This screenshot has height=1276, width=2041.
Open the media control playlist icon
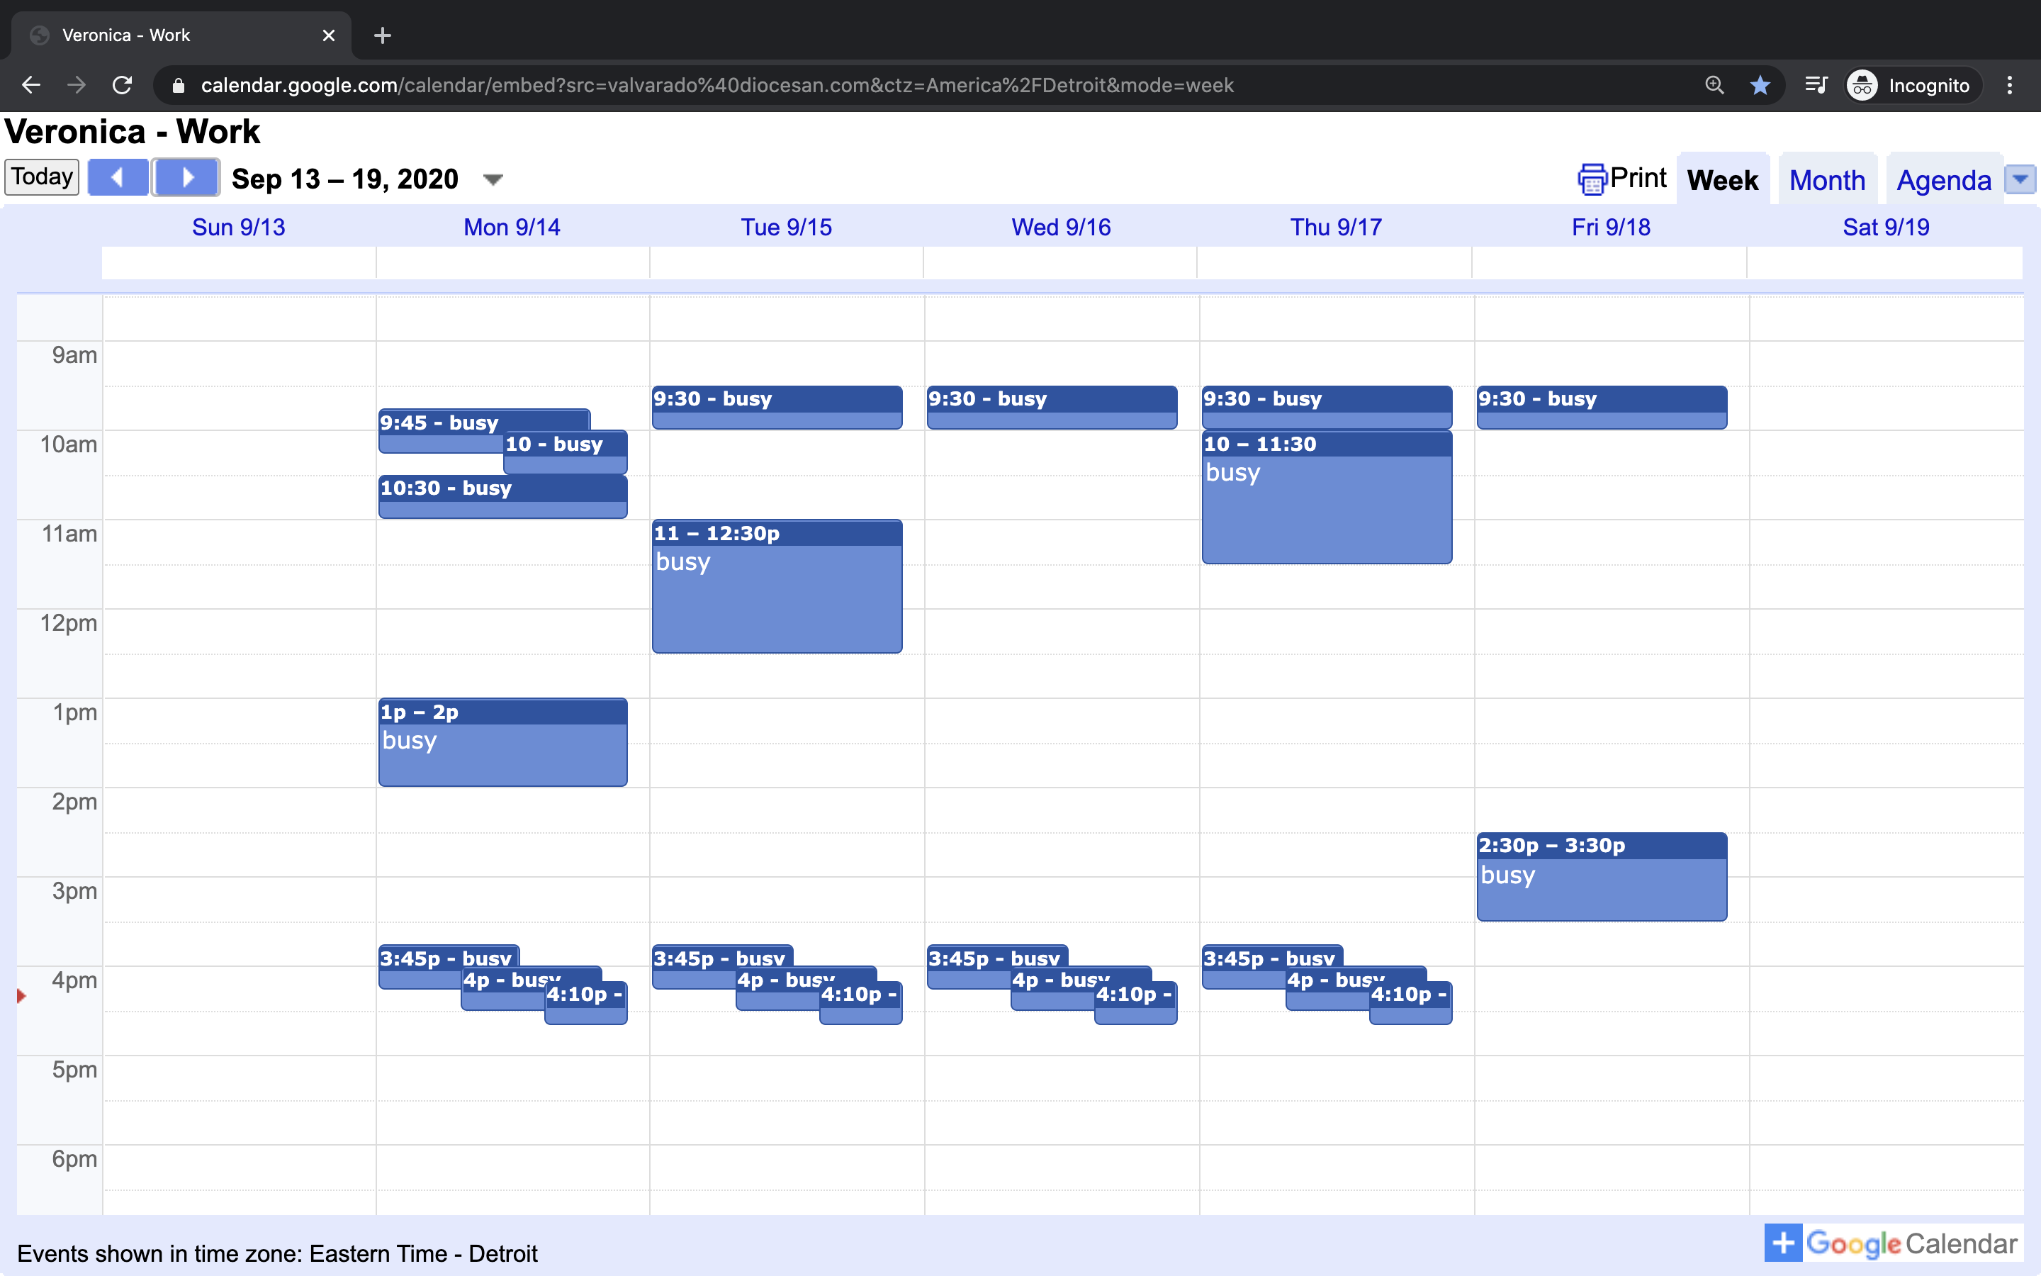pos(1816,85)
